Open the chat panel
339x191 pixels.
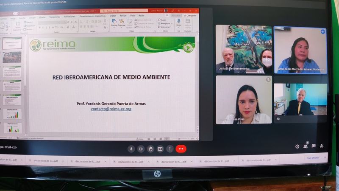coord(314,146)
